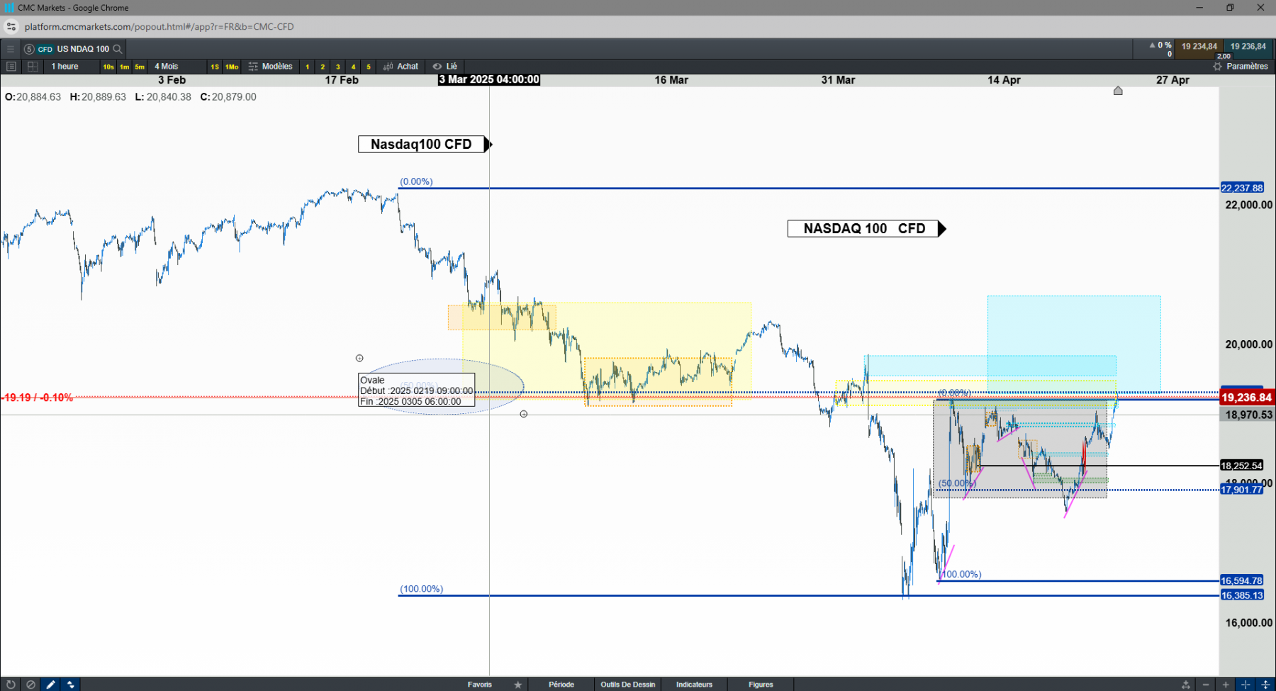Click the red 19,236.84 current price tag
Viewport: 1276px width, 691px height.
click(x=1247, y=398)
